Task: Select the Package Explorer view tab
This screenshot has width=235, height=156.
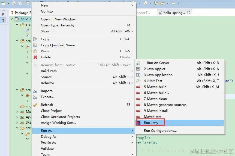Action: pos(21,13)
